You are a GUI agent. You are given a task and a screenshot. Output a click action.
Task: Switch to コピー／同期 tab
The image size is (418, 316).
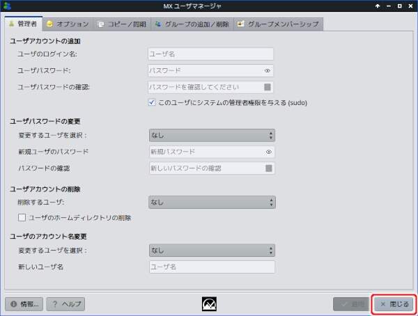(121, 24)
